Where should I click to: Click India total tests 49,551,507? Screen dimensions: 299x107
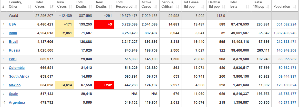240,33
